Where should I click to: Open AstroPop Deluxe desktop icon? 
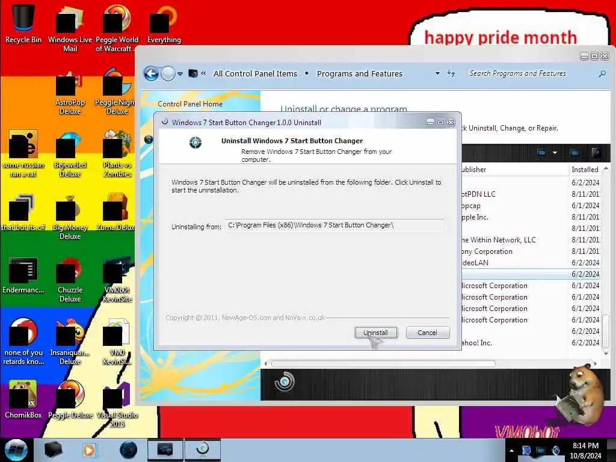coord(70,93)
